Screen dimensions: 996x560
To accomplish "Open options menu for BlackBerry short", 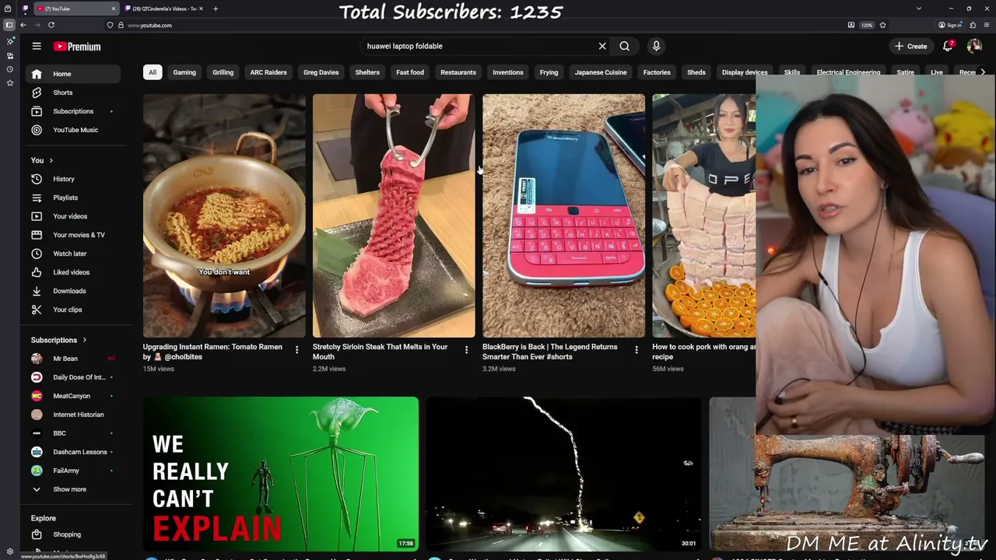I will click(x=636, y=350).
